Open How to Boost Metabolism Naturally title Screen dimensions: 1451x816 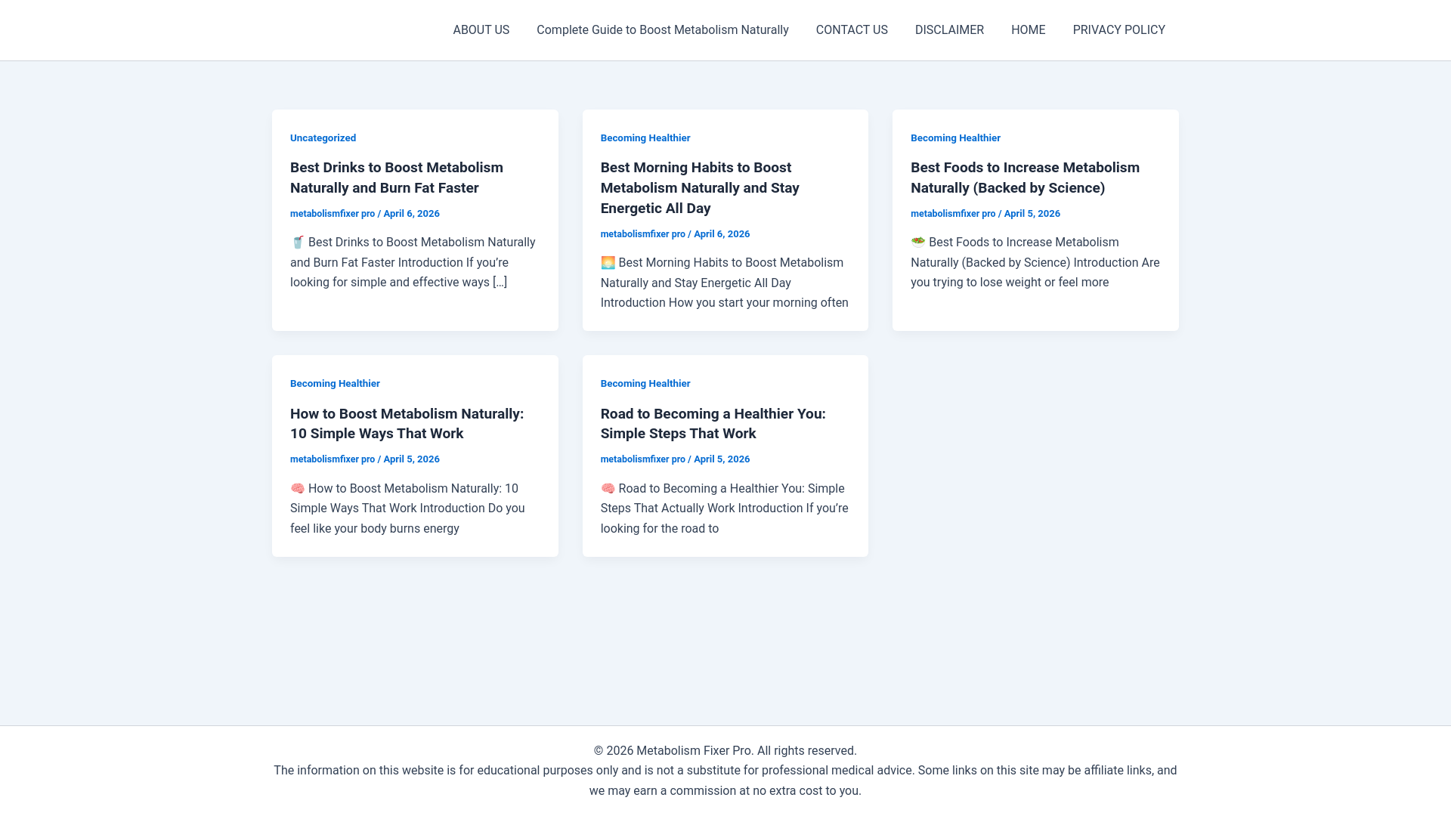[x=407, y=424]
